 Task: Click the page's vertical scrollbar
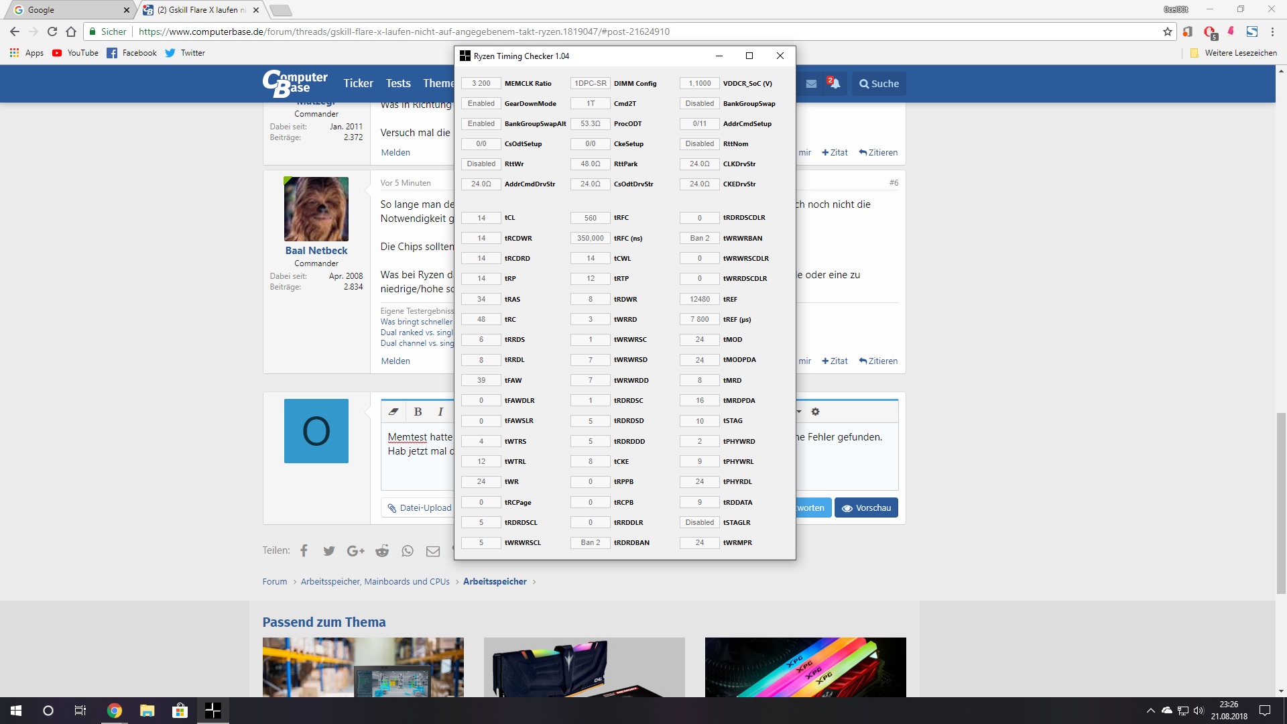pos(1281,503)
